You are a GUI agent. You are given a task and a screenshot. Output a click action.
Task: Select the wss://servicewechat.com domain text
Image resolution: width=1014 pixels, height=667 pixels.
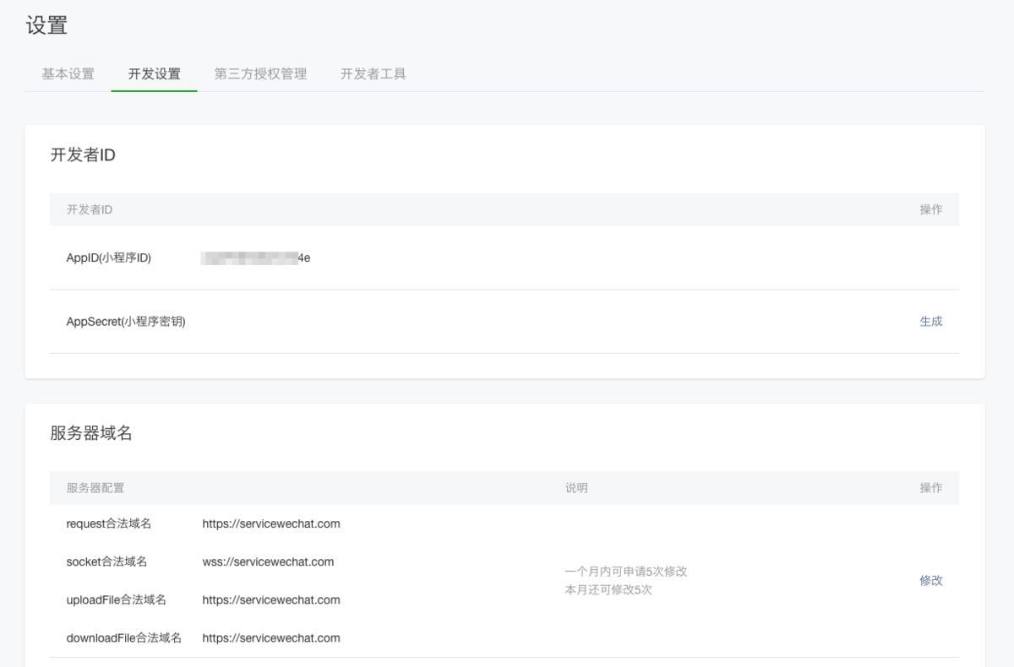[x=266, y=561]
